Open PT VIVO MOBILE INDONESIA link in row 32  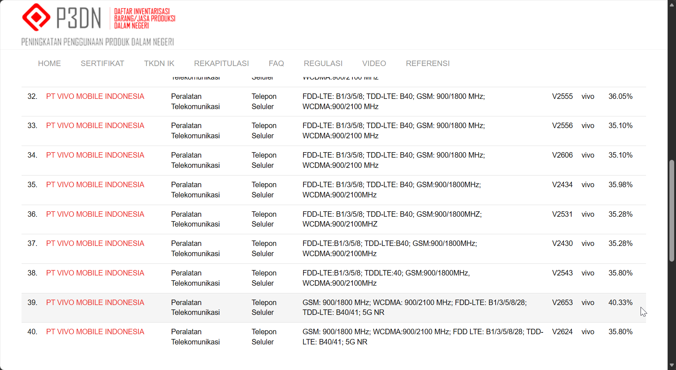tap(95, 96)
